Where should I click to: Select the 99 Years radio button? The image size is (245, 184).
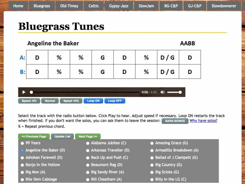click(x=22, y=143)
